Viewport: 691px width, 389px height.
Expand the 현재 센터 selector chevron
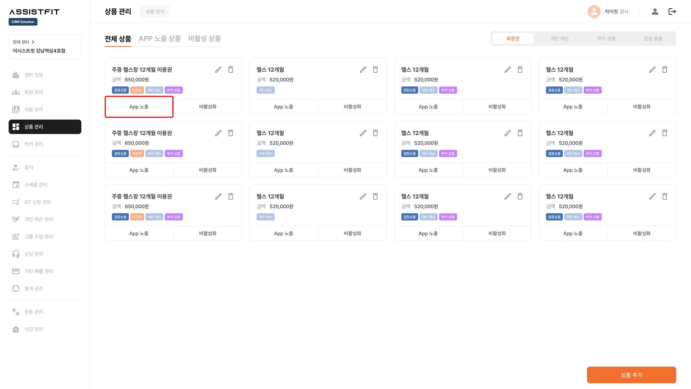point(33,42)
